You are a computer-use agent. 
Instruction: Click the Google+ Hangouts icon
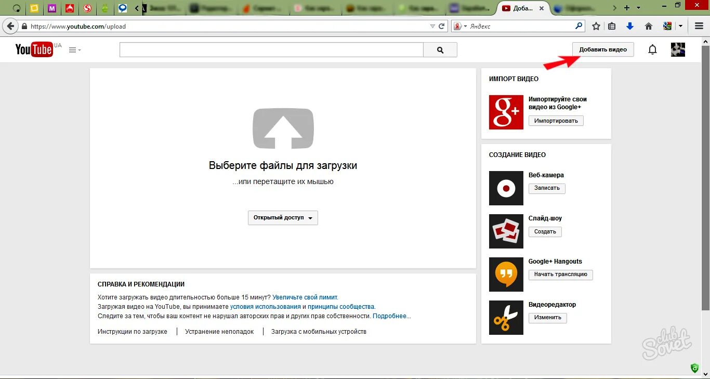click(506, 275)
